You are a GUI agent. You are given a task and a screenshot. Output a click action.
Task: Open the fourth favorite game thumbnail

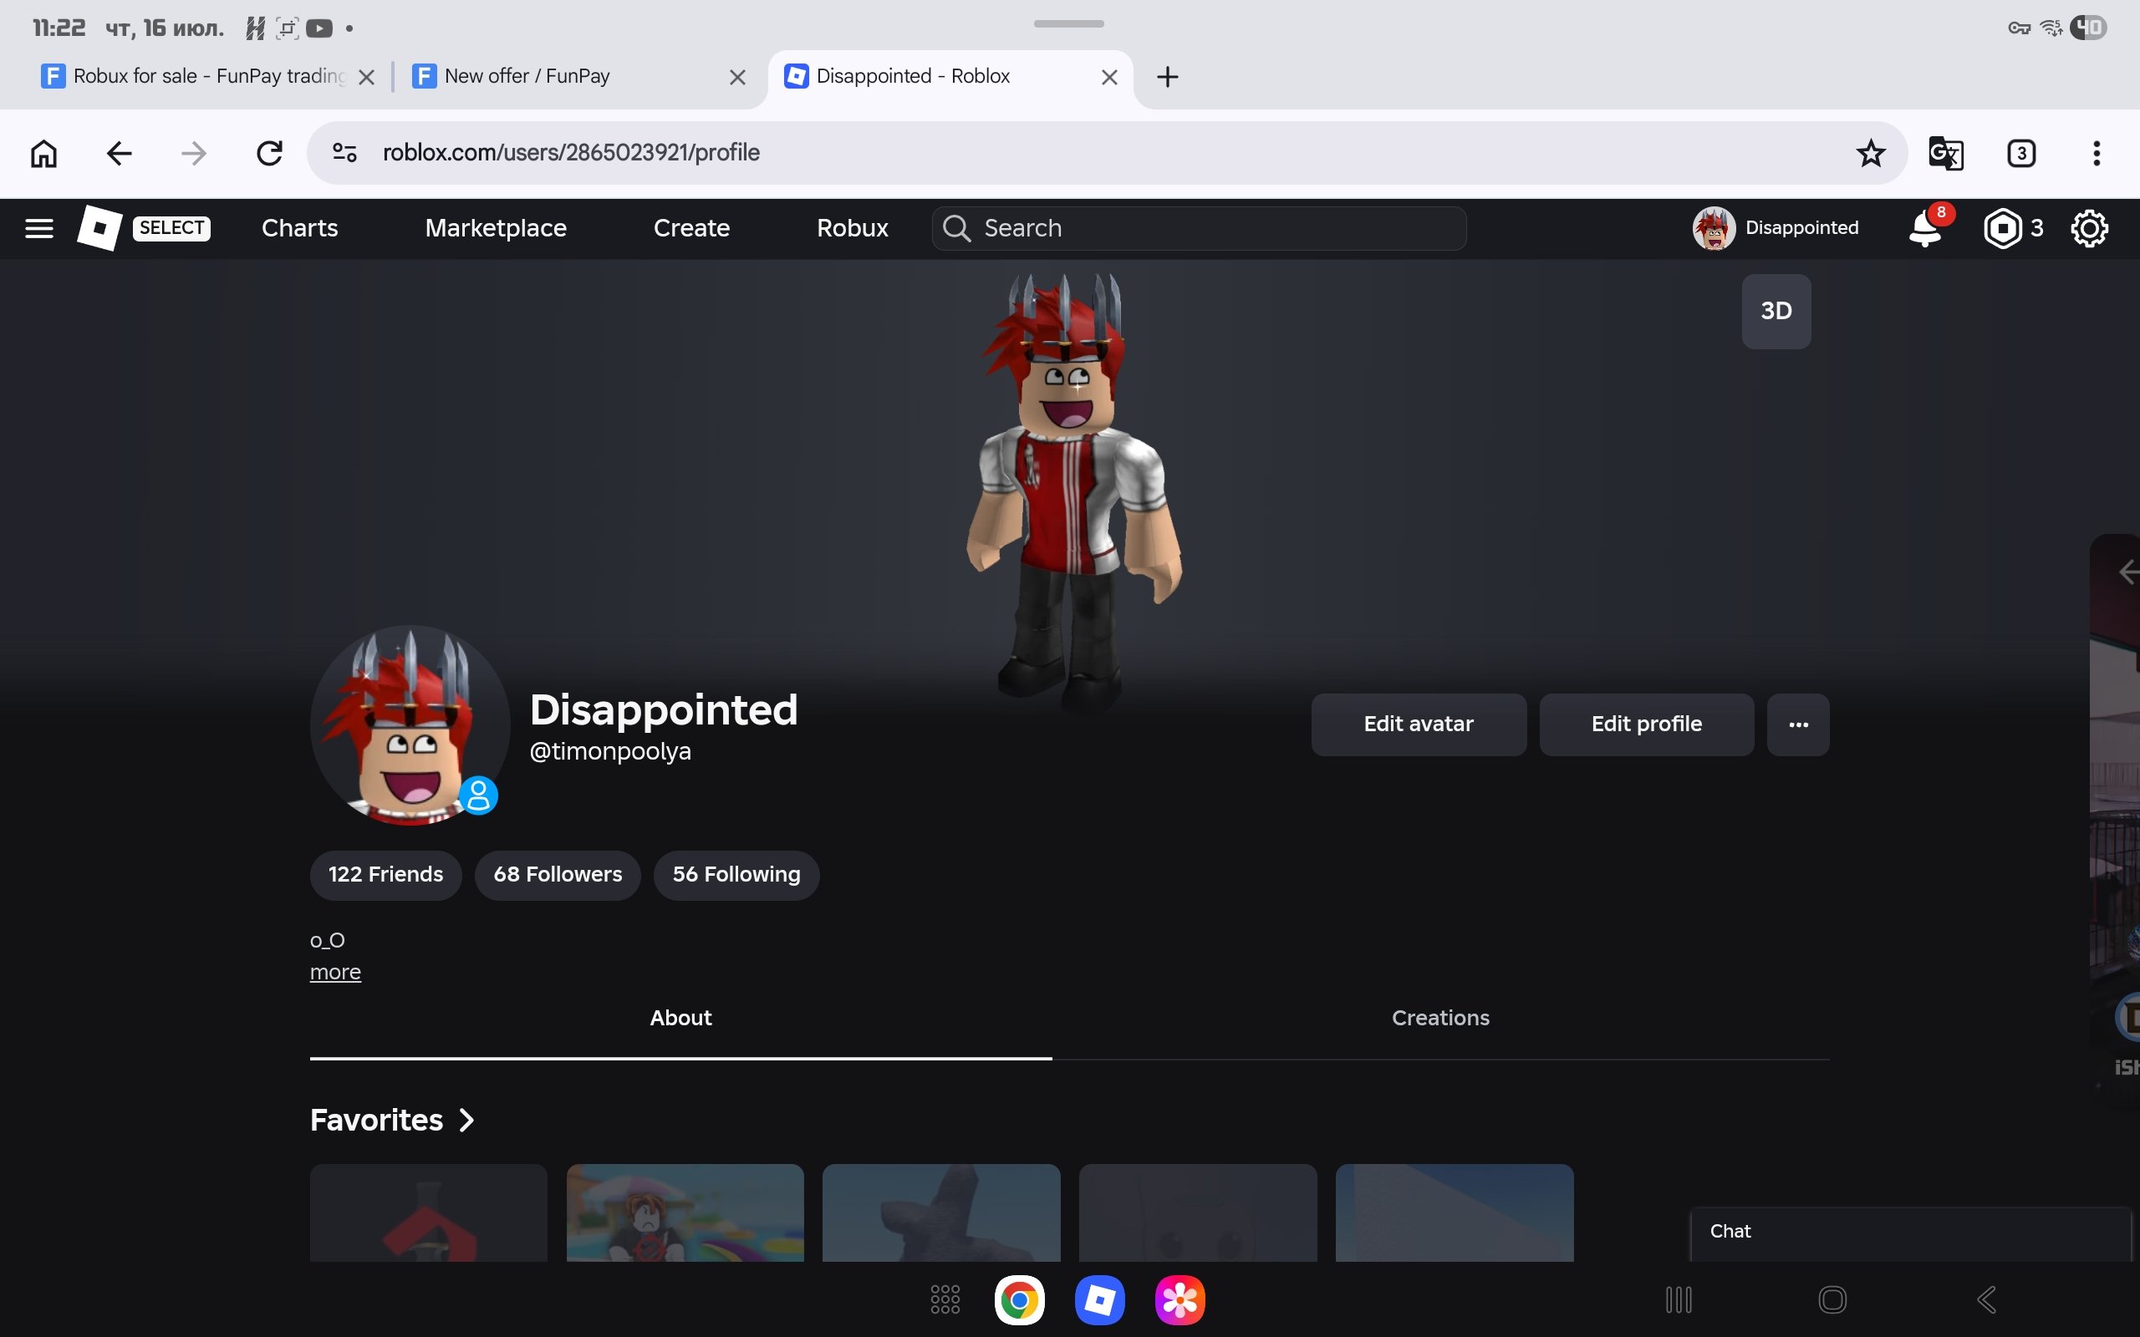(1198, 1212)
